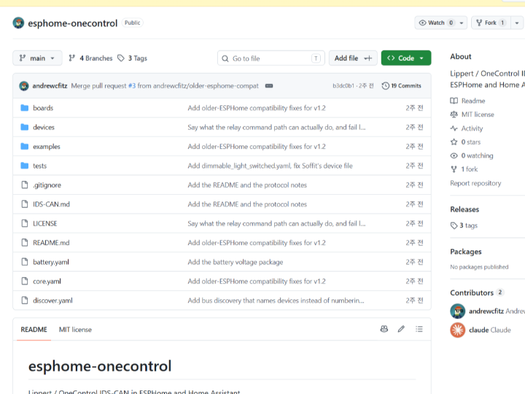The width and height of the screenshot is (525, 394).
Task: Click the .gitignore file icon
Action: coord(25,185)
